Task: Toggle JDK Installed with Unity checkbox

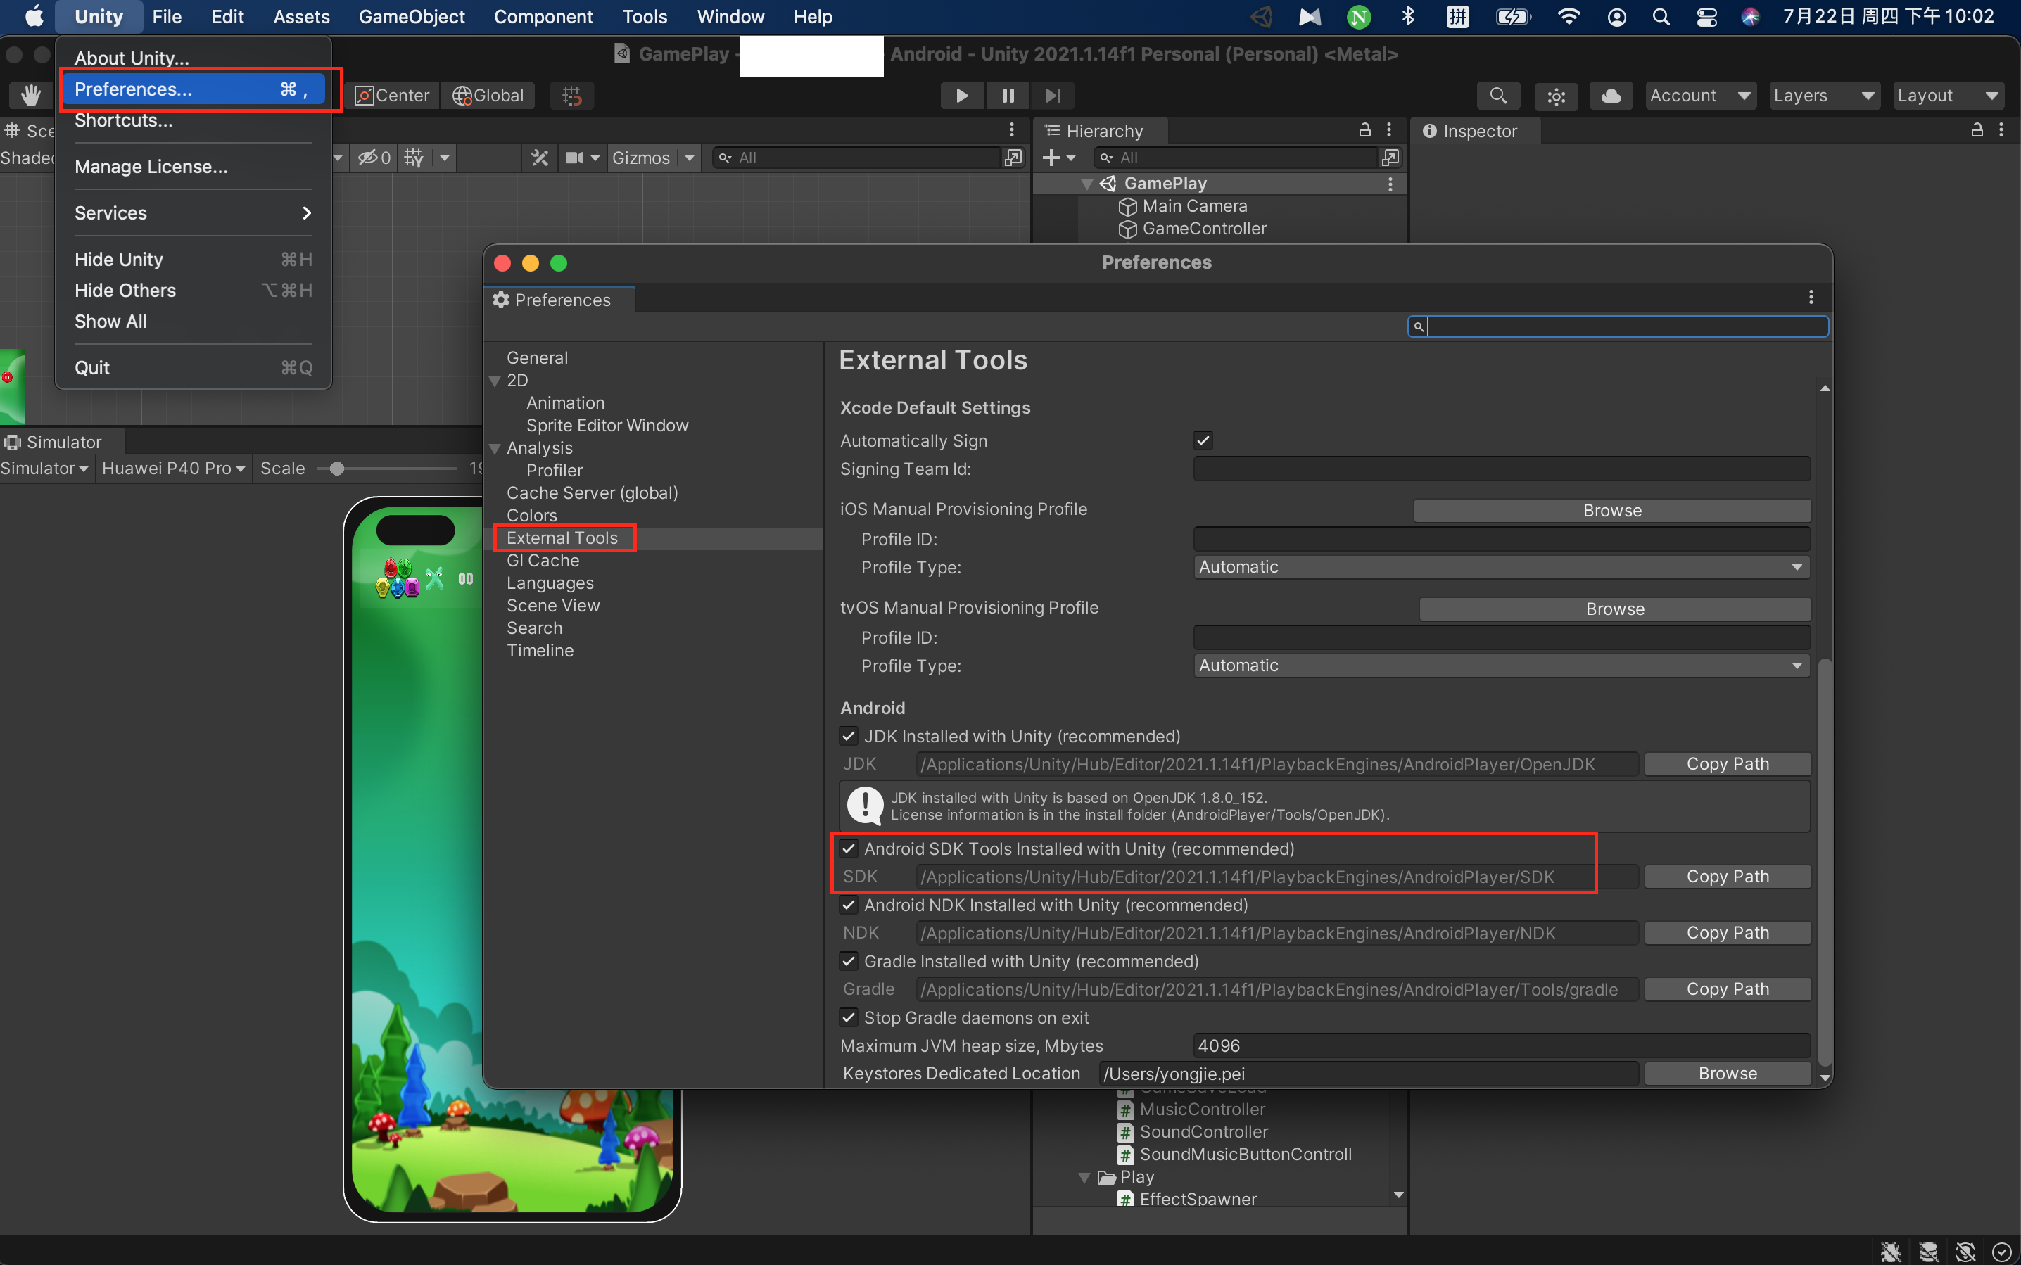Action: [849, 735]
